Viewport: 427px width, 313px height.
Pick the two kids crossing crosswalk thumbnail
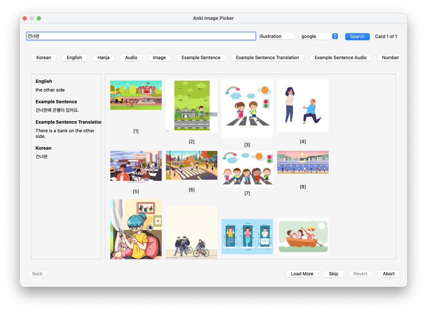(x=247, y=108)
